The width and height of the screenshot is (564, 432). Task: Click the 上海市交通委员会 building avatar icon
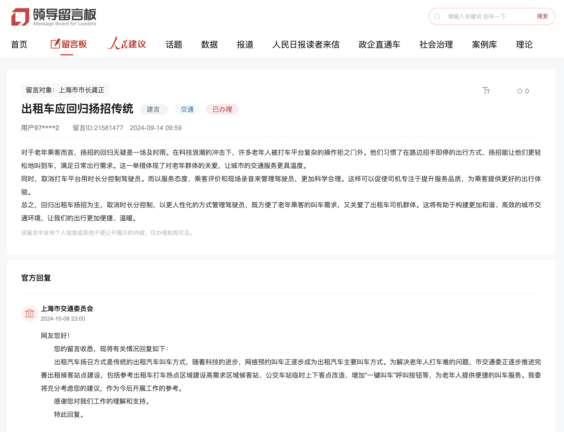(x=29, y=313)
